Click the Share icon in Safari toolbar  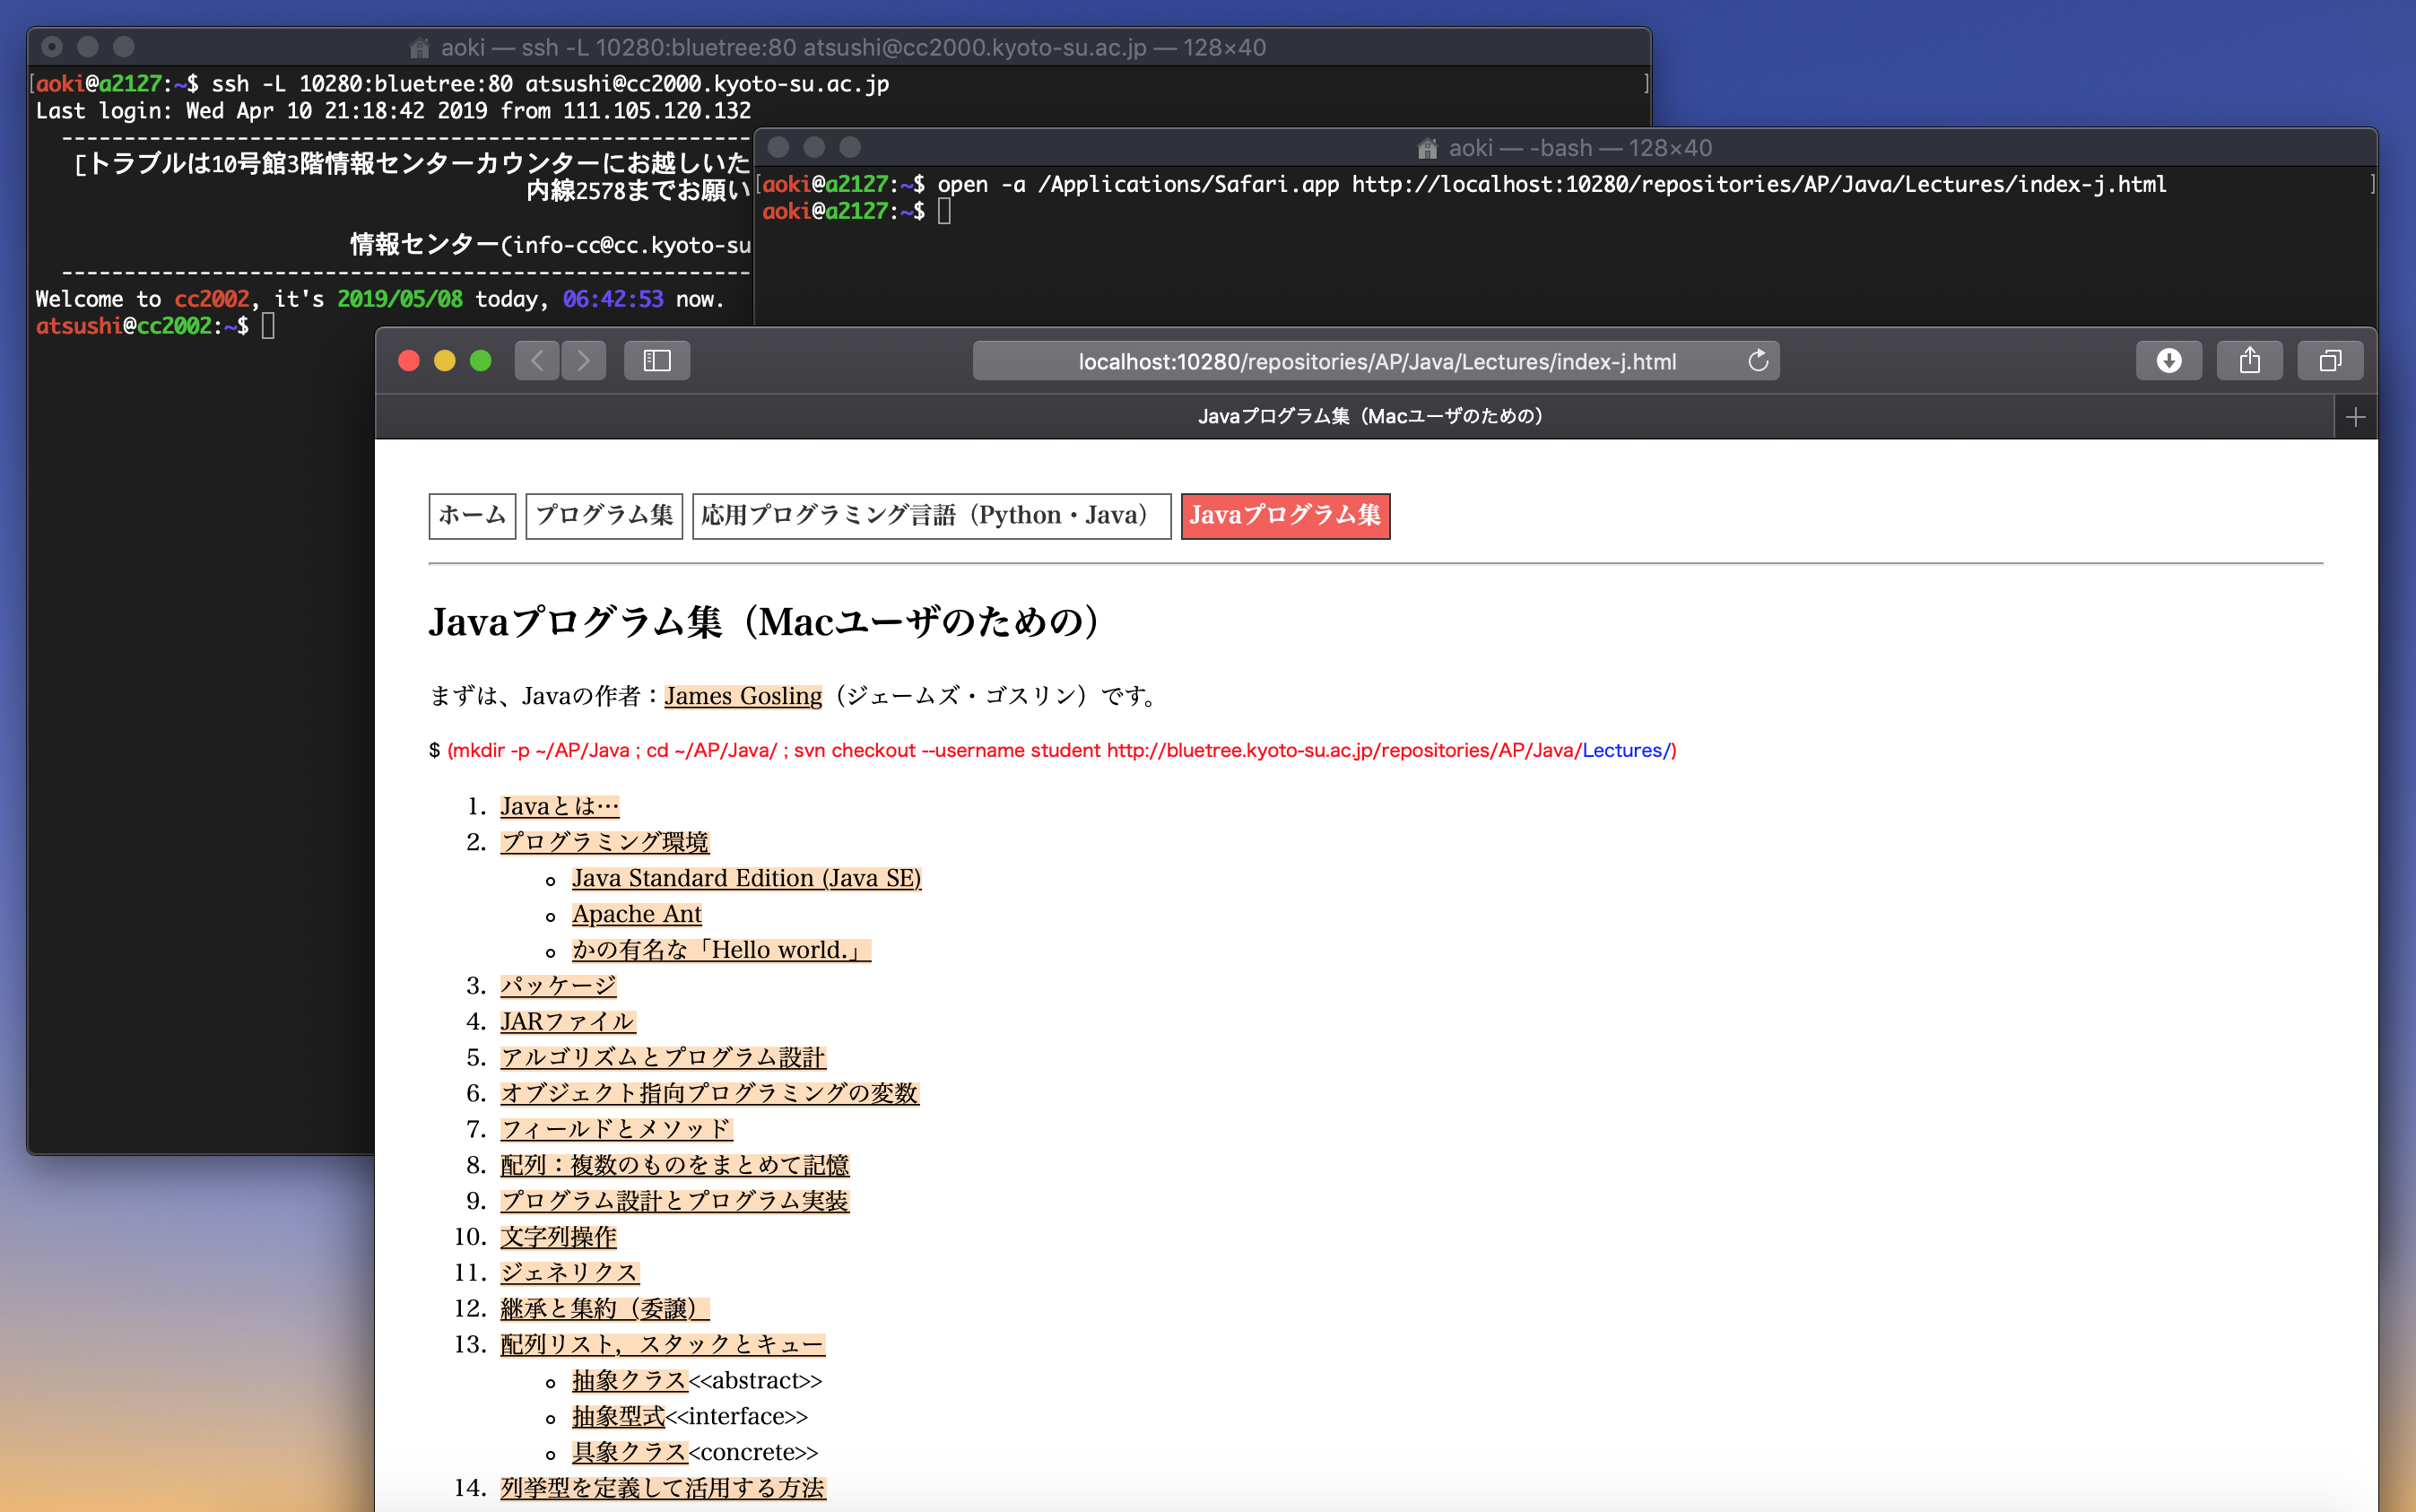2249,361
